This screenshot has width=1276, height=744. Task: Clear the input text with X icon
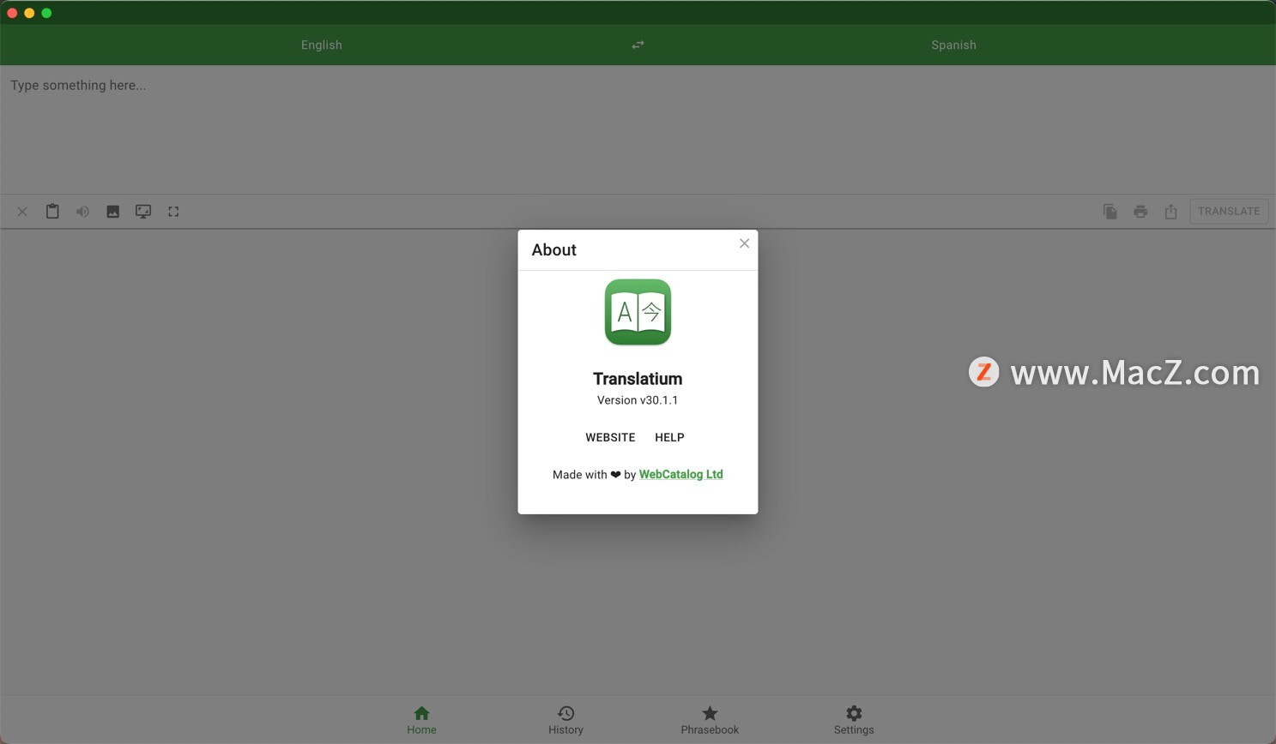(22, 212)
